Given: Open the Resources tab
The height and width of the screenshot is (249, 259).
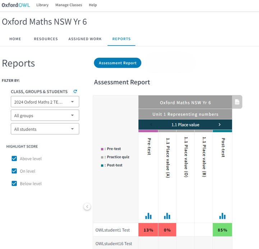Looking at the screenshot, I should coord(46,39).
